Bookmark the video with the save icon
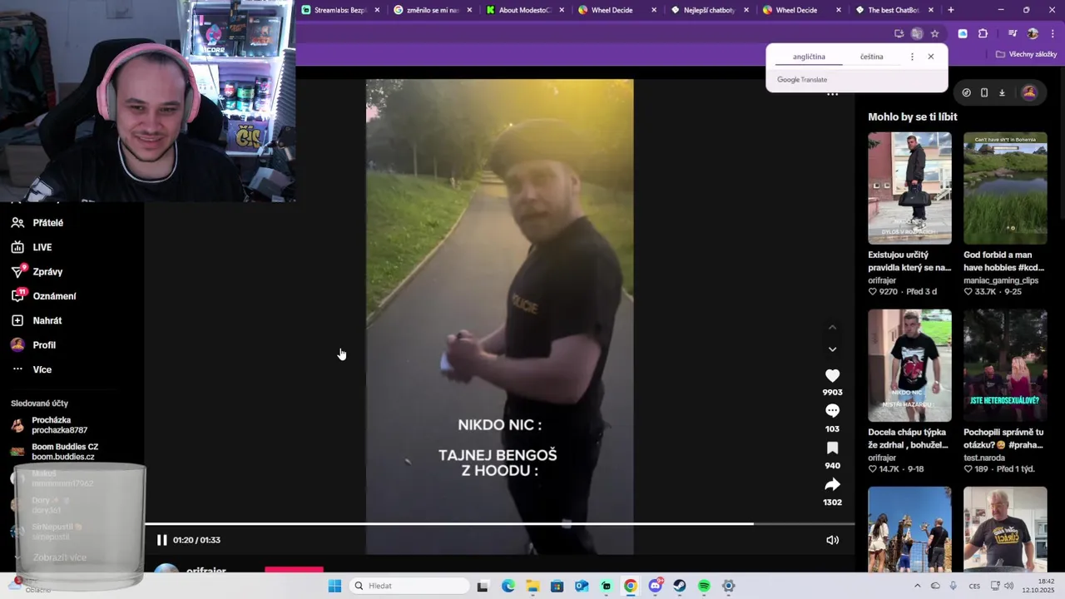Screen dimensions: 1065x599 point(832,448)
